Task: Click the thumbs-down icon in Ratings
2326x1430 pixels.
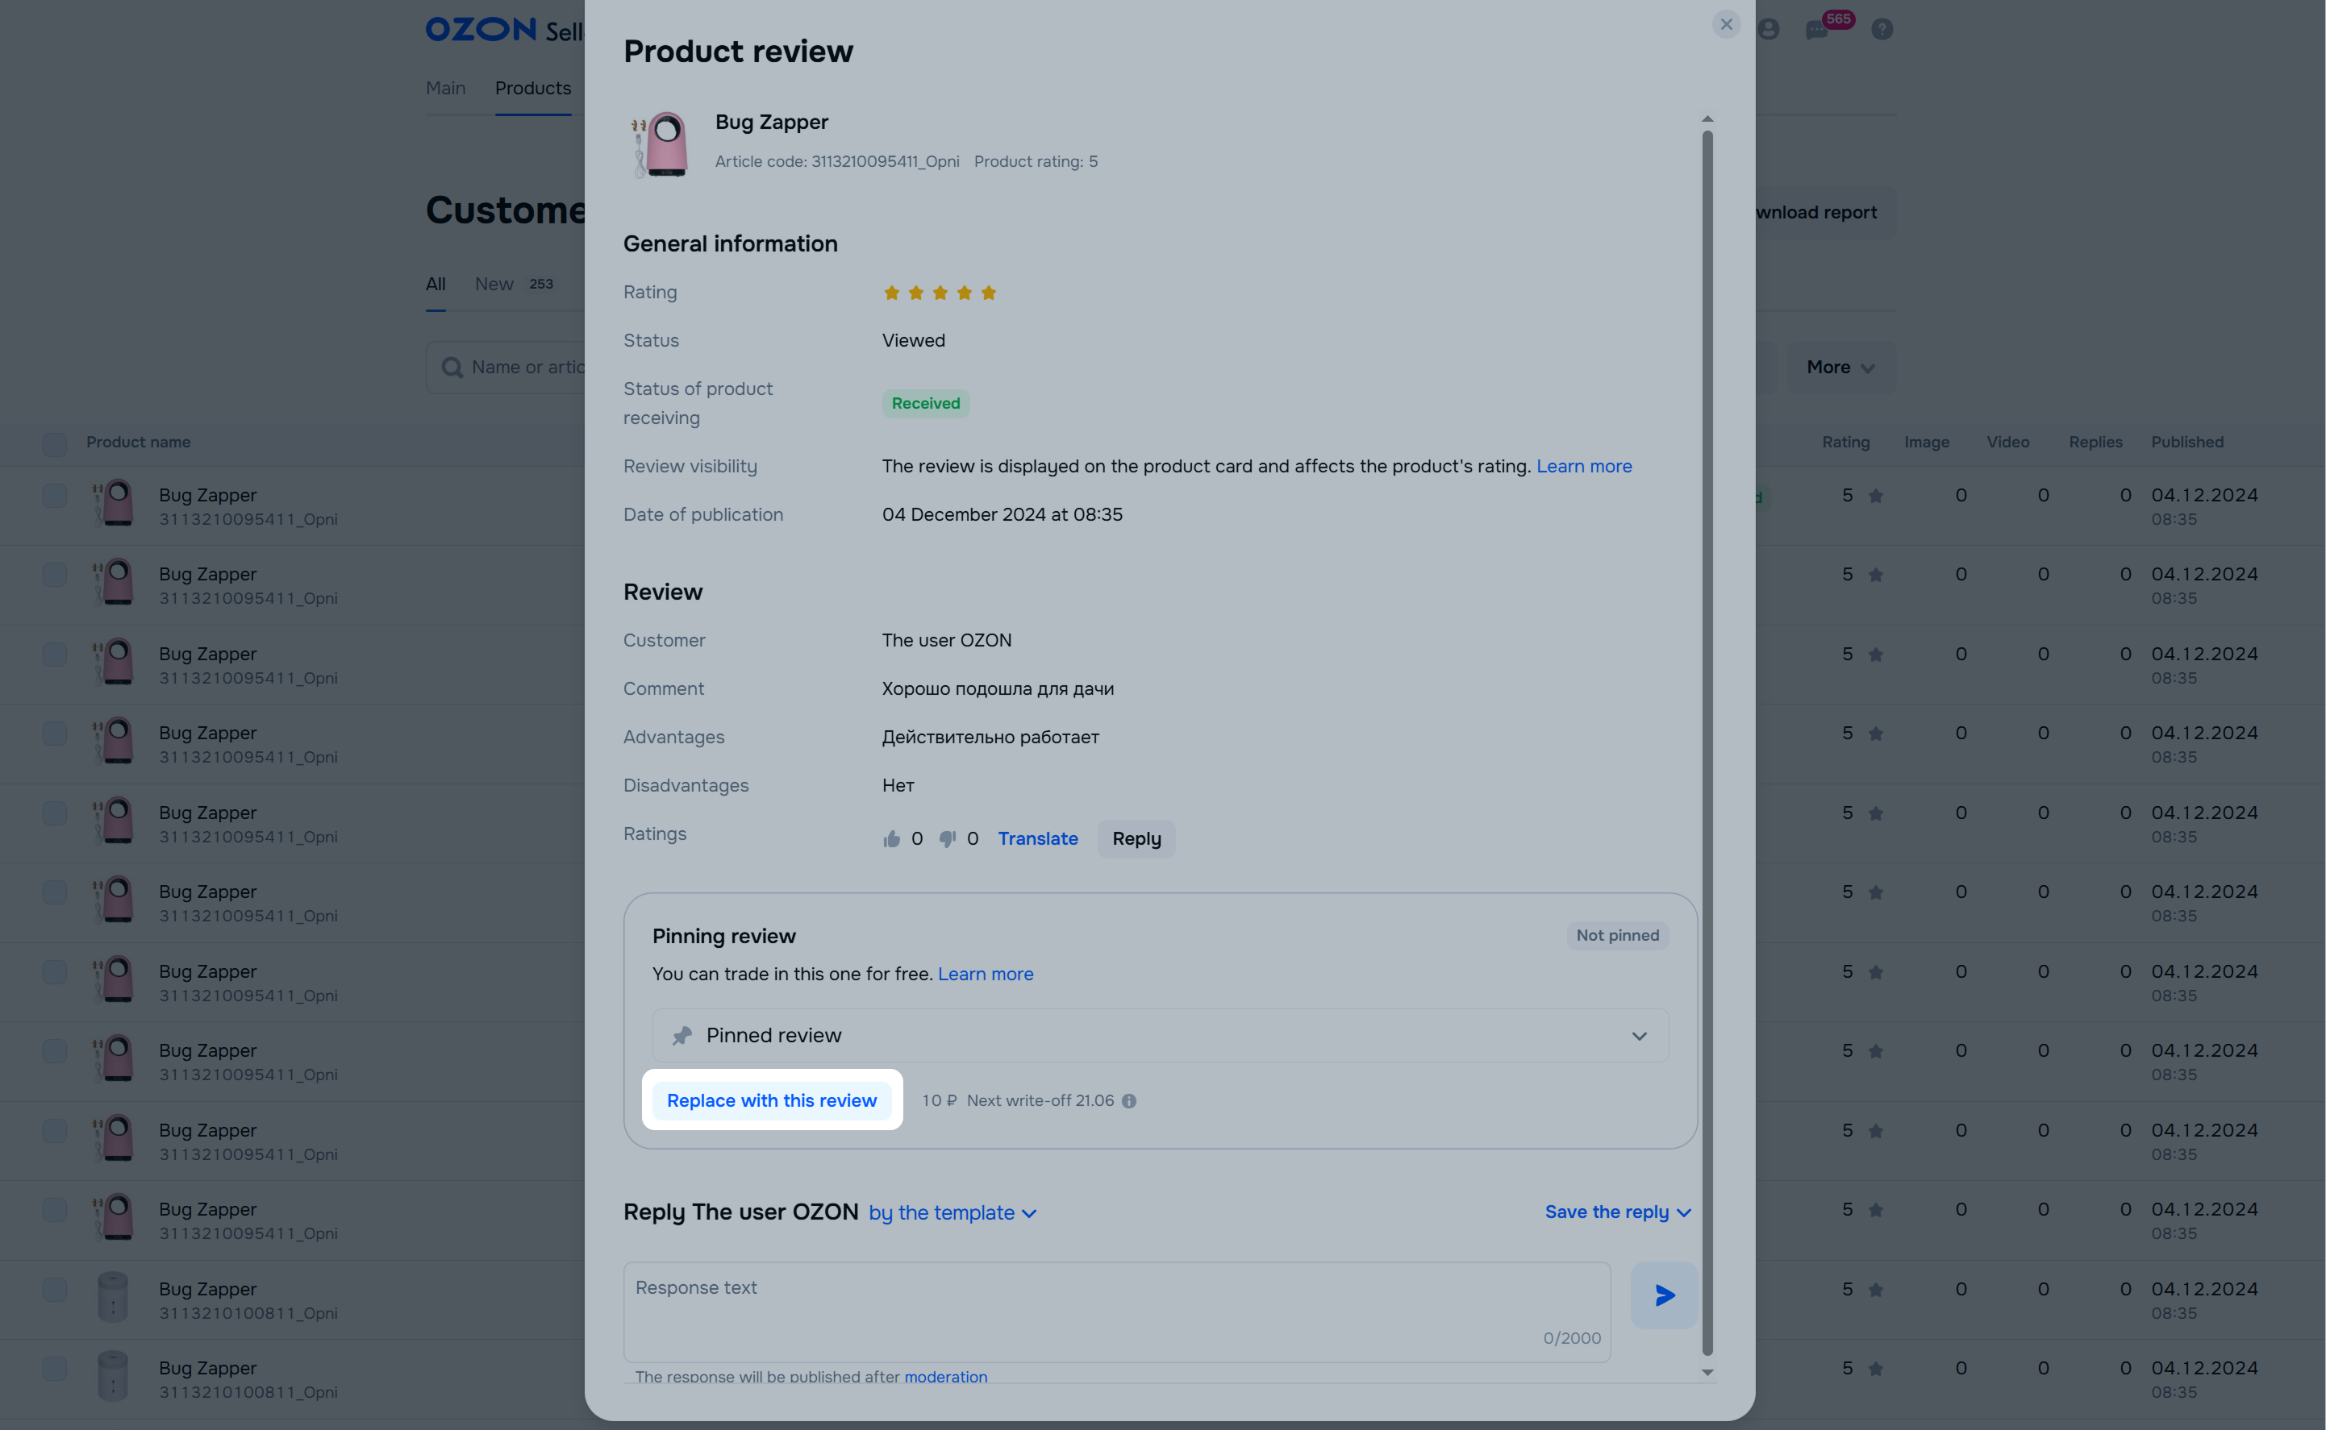Action: (x=947, y=839)
